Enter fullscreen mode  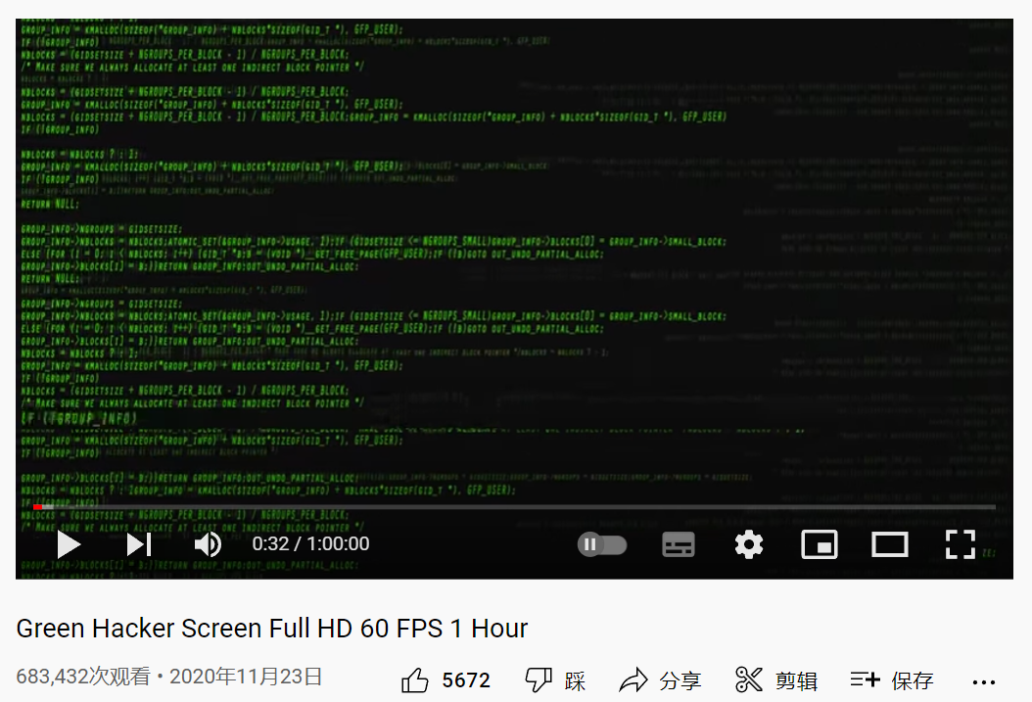pyautogui.click(x=961, y=544)
